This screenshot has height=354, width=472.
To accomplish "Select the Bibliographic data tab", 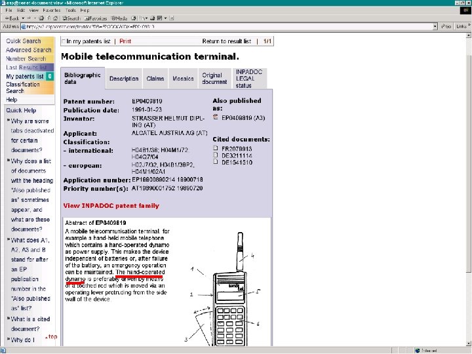I will (x=83, y=78).
